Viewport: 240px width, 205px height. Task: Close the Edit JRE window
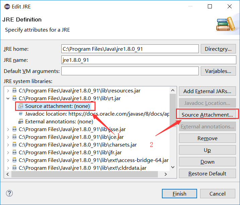(x=229, y=6)
